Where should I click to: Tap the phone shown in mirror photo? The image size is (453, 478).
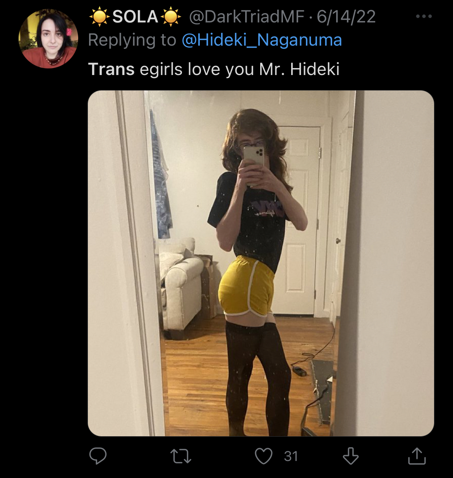coord(254,159)
